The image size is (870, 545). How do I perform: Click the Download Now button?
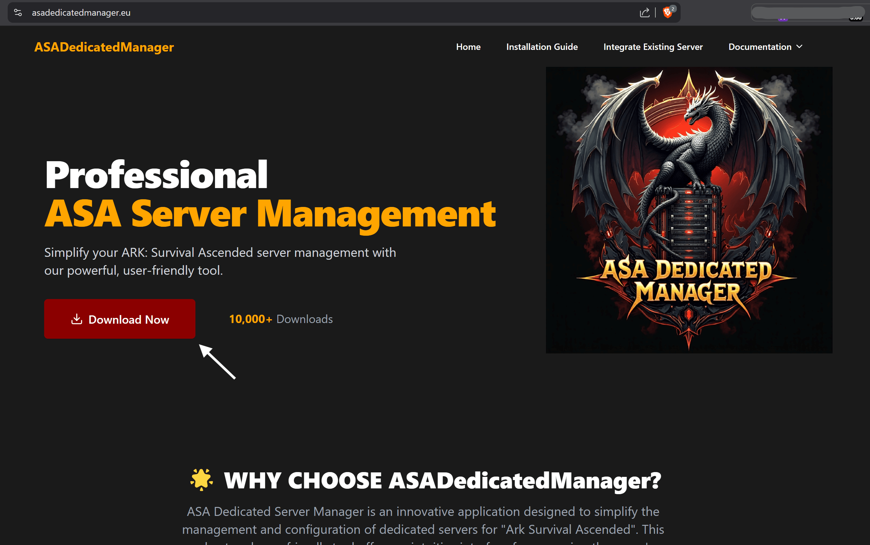point(120,319)
